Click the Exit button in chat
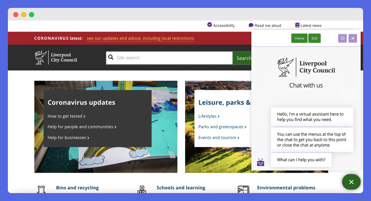 (x=315, y=38)
